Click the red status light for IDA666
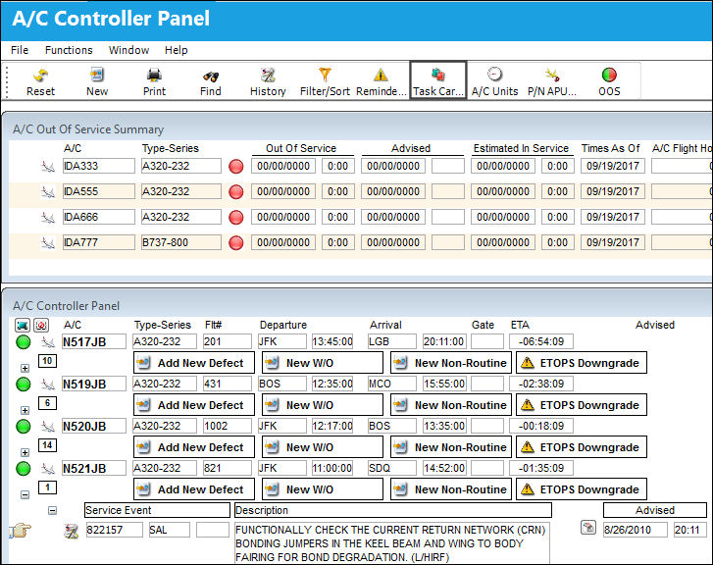The width and height of the screenshot is (713, 565). click(x=236, y=218)
